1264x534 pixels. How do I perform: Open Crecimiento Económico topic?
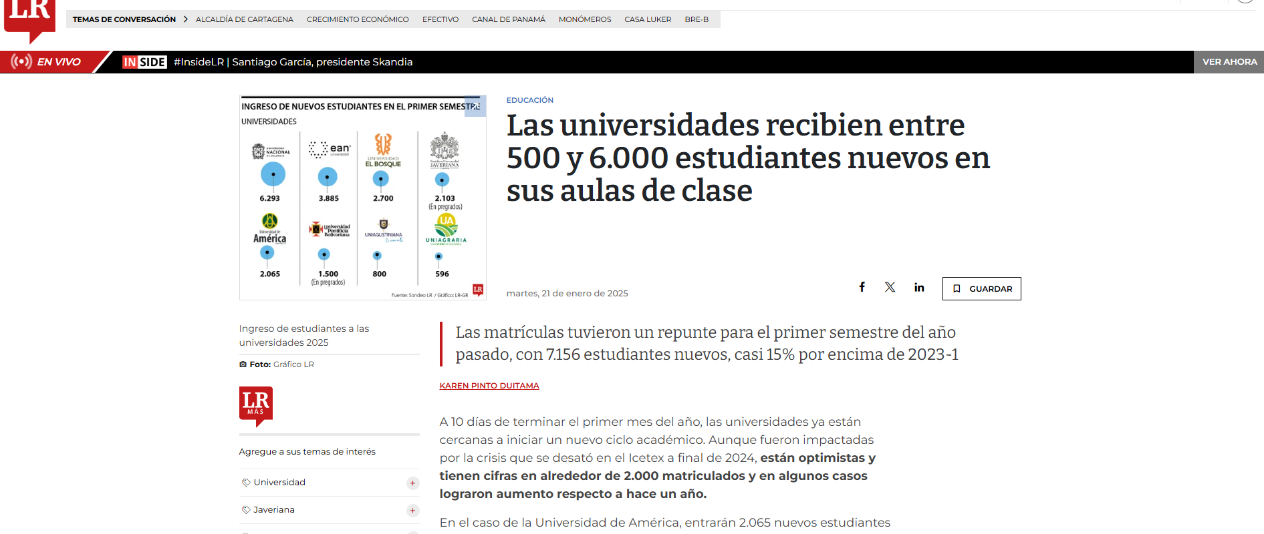tap(358, 19)
